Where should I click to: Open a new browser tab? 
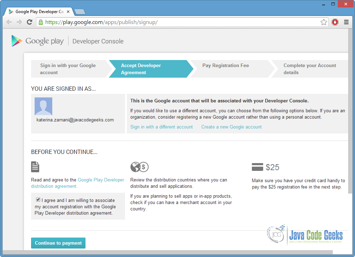coord(80,12)
